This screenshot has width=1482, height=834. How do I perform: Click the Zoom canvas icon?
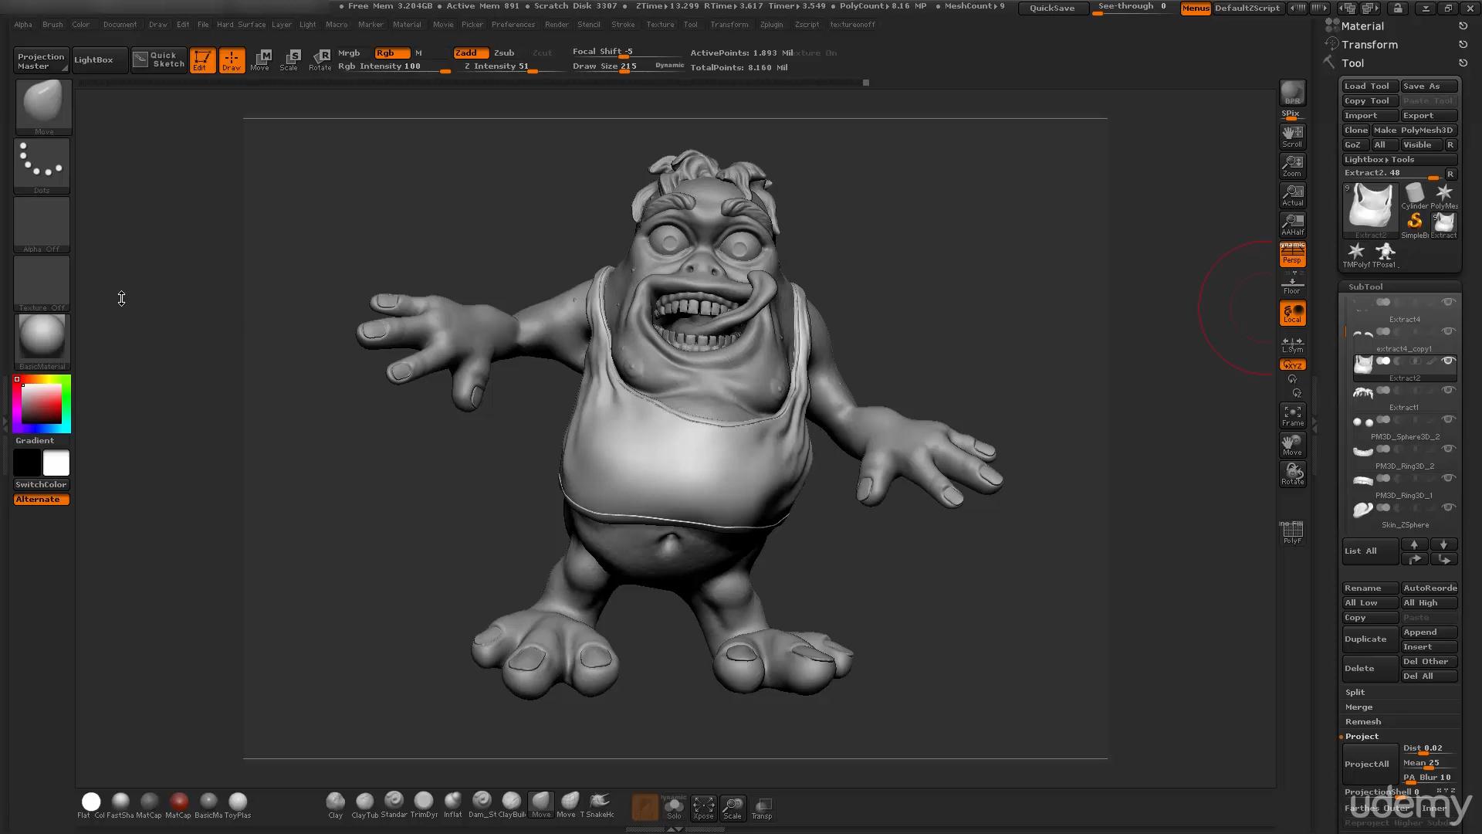pos(1292,165)
